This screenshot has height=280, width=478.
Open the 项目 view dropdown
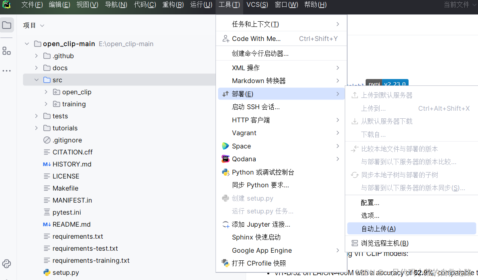34,25
